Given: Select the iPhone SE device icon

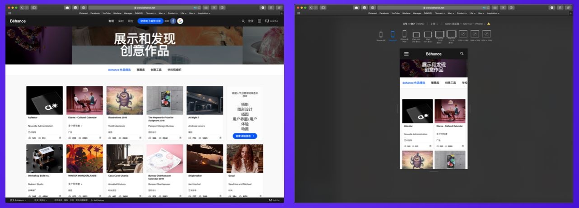Looking at the screenshot, I should click(381, 34).
